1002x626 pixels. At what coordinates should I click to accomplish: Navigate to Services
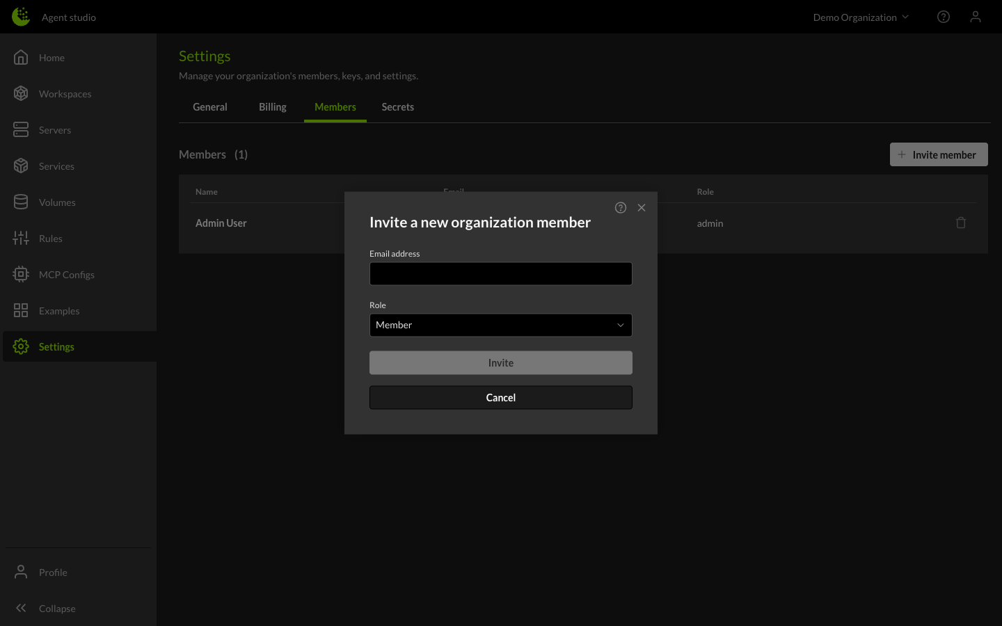click(56, 166)
